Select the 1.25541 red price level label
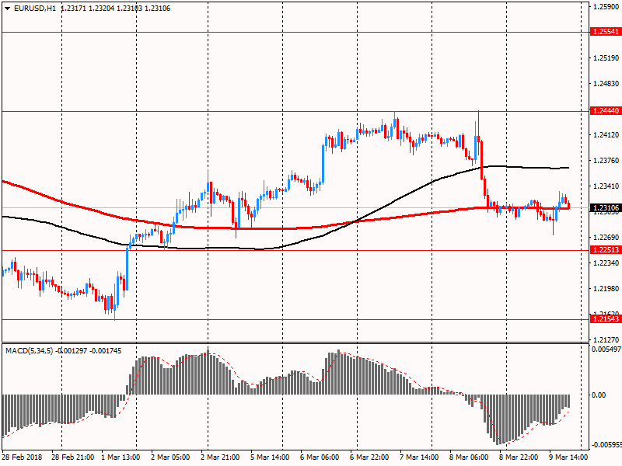Screen dimensions: 622x466 tap(606, 32)
